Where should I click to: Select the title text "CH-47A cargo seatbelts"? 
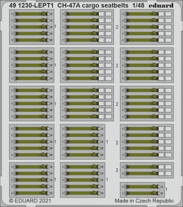pyautogui.click(x=93, y=5)
